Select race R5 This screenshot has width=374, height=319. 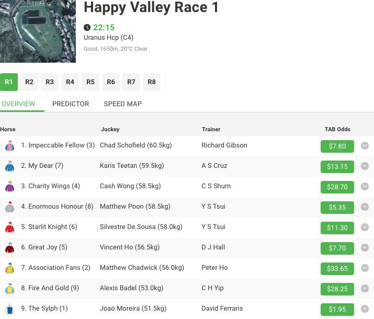90,82
